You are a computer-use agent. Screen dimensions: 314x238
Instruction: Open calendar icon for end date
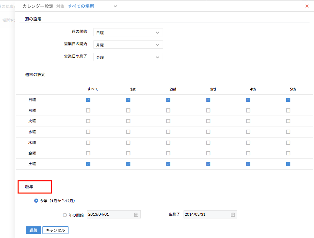coord(233,215)
